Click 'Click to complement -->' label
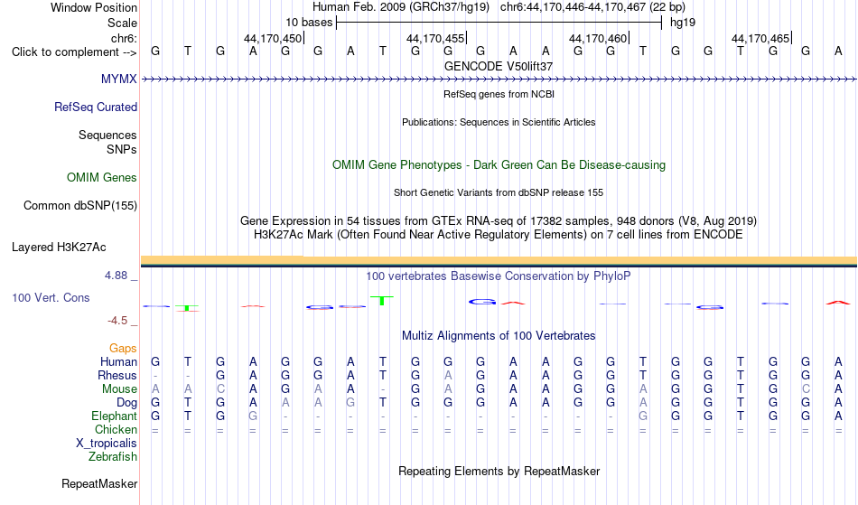This screenshot has height=505, width=858. click(x=74, y=52)
